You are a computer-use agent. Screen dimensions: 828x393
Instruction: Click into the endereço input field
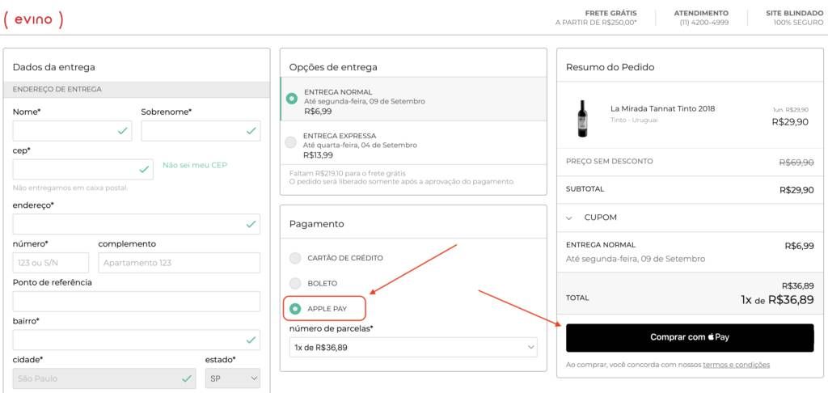click(136, 224)
